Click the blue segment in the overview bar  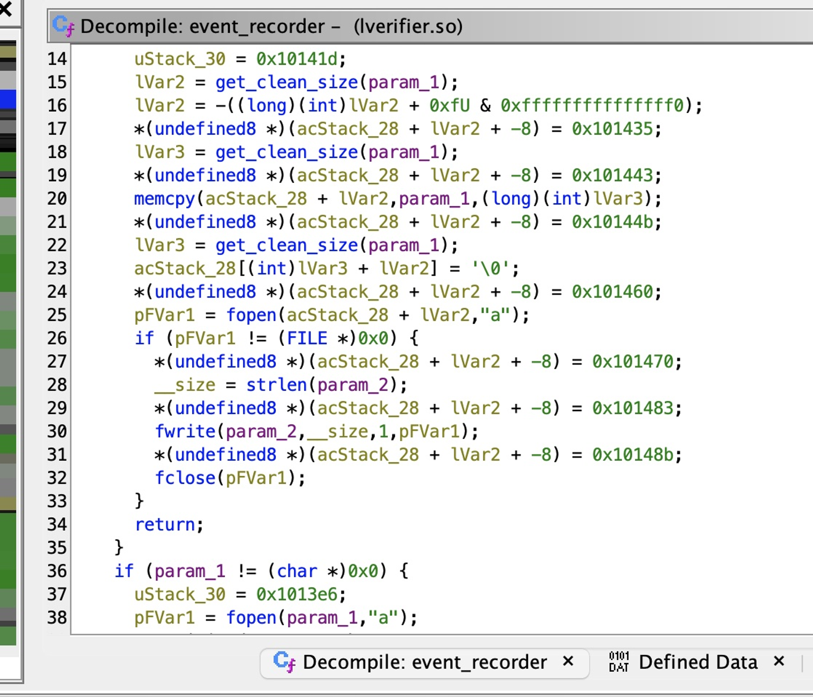[8, 99]
